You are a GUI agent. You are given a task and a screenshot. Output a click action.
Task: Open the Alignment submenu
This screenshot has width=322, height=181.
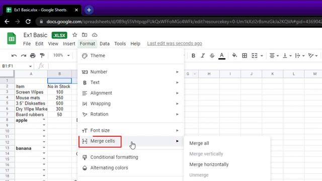point(131,93)
